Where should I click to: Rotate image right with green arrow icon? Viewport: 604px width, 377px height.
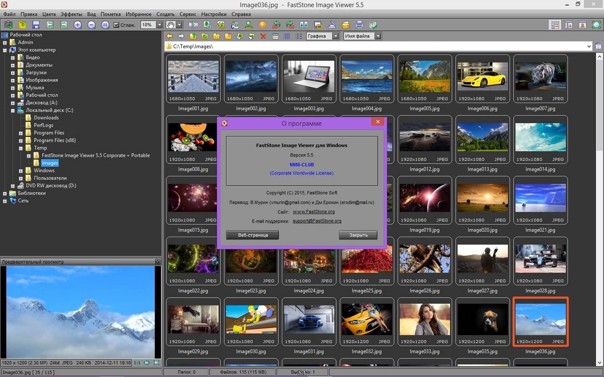tap(290, 25)
